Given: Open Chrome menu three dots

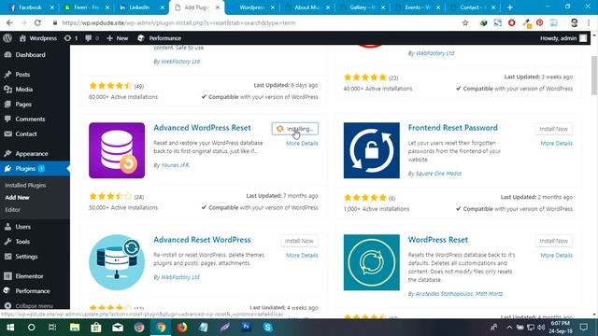Looking at the screenshot, I should click(x=589, y=22).
